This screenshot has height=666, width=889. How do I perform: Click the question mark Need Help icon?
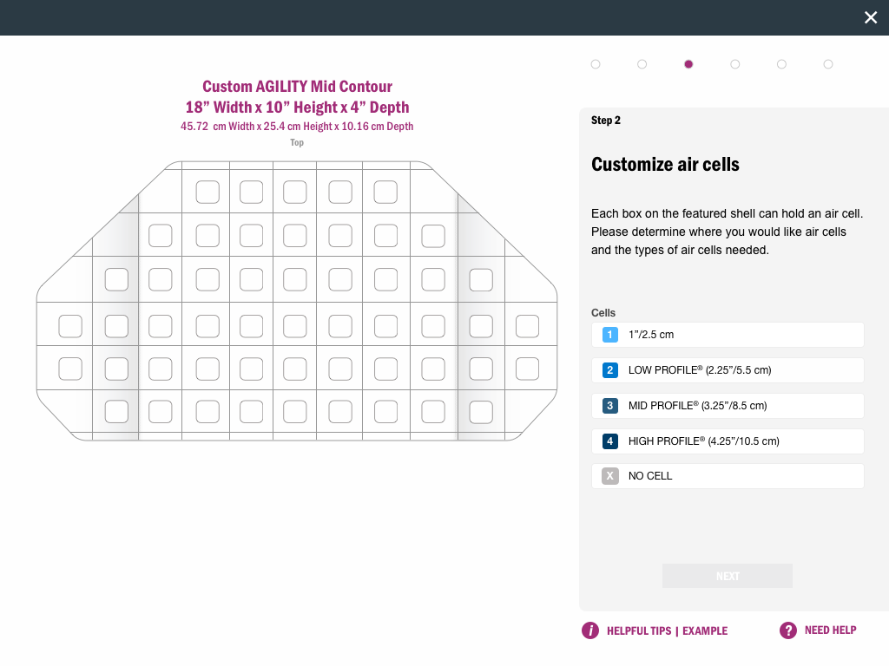click(788, 630)
